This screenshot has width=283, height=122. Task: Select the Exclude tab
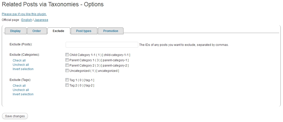click(x=58, y=31)
